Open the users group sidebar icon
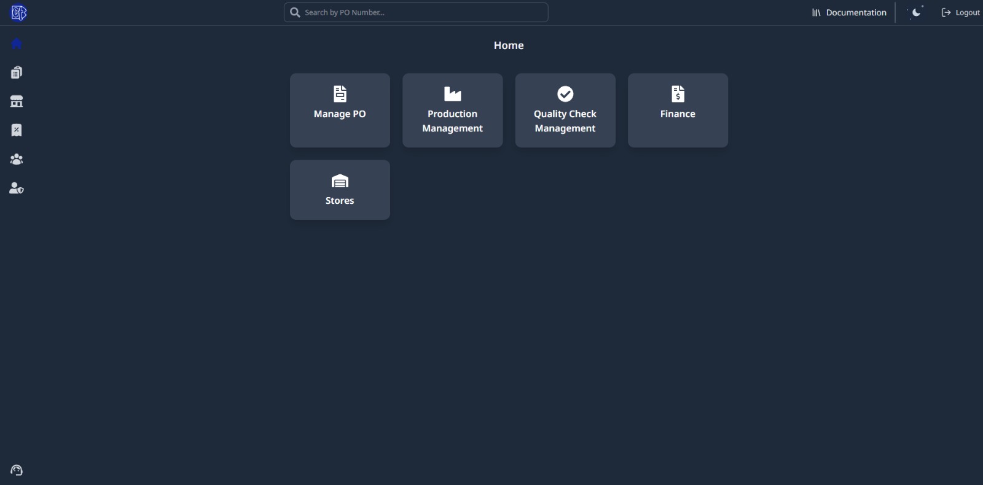Image resolution: width=983 pixels, height=485 pixels. pos(17,159)
